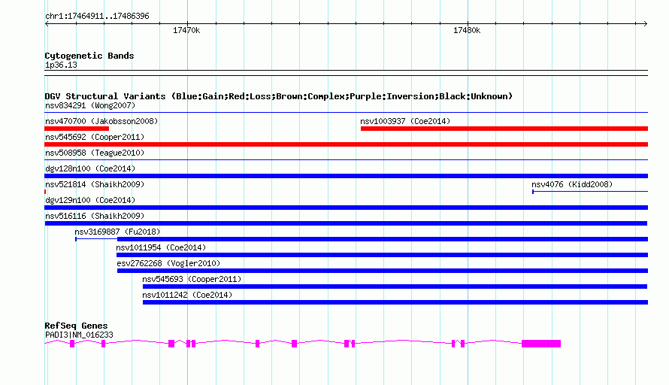Click the right arrow end of the ruler

point(646,23)
